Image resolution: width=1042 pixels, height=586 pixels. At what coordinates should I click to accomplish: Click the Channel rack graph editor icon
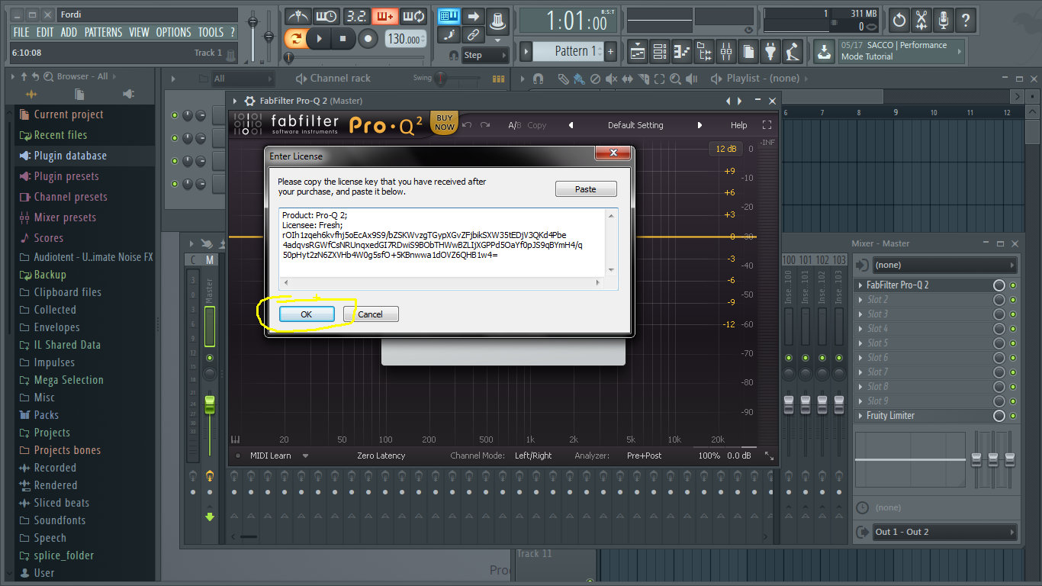(498, 79)
